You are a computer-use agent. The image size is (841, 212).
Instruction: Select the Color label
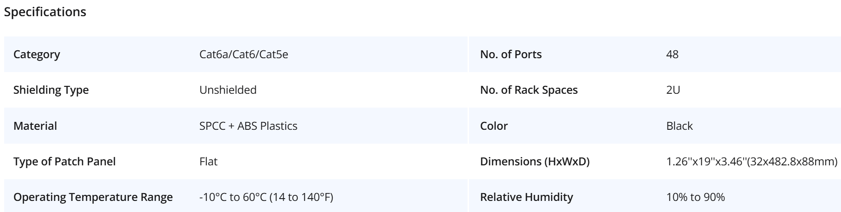[494, 126]
